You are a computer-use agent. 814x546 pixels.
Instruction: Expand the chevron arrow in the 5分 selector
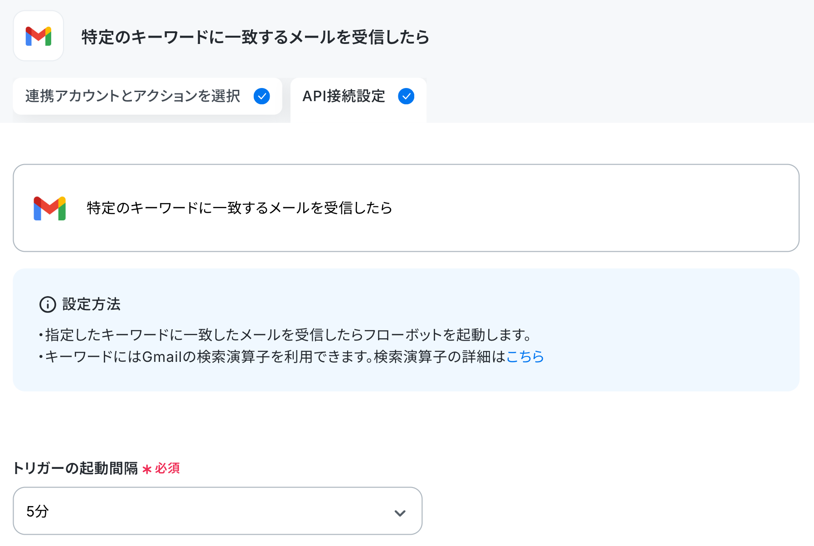tap(400, 513)
